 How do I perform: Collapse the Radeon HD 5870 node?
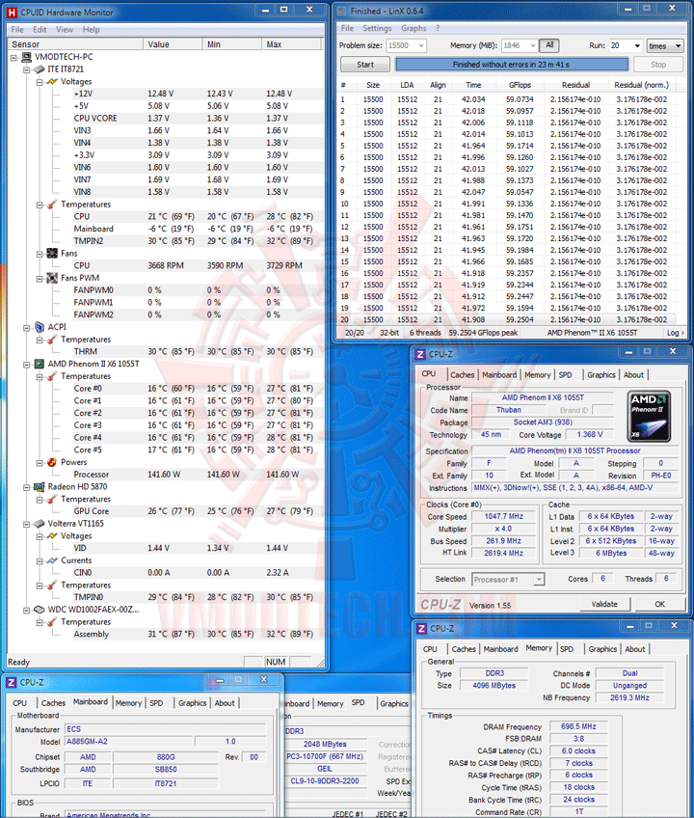[27, 487]
